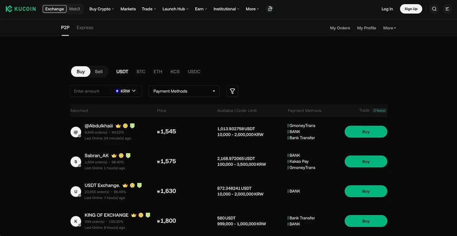Click crown badge next to USDT Exchange.

tap(125, 185)
